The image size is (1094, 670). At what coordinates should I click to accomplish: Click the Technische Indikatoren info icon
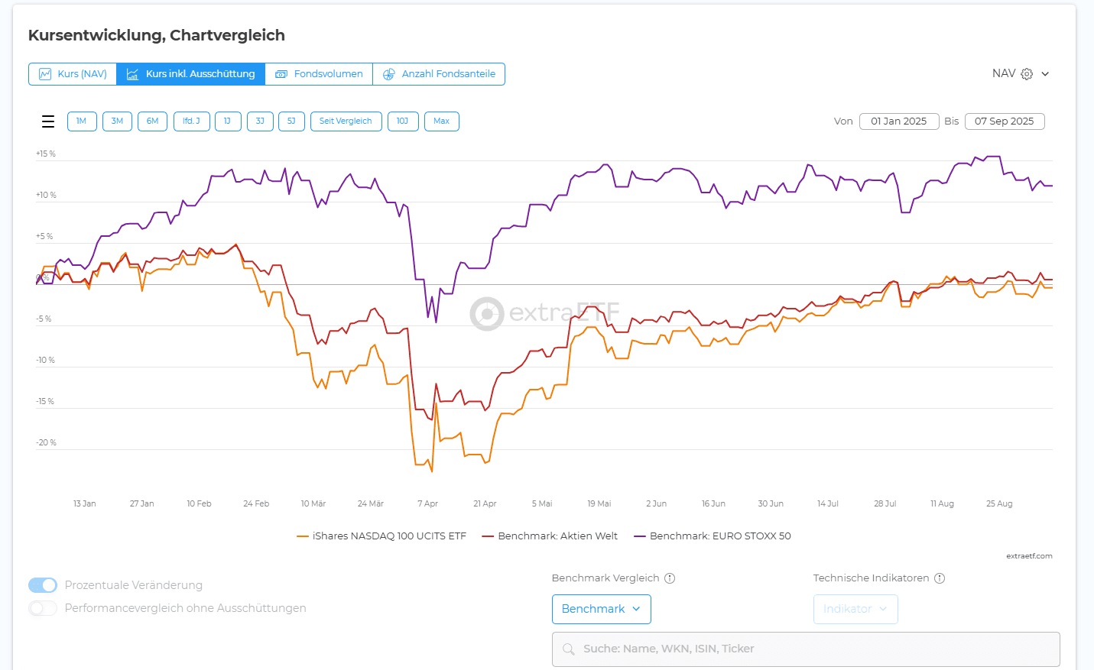coord(940,578)
